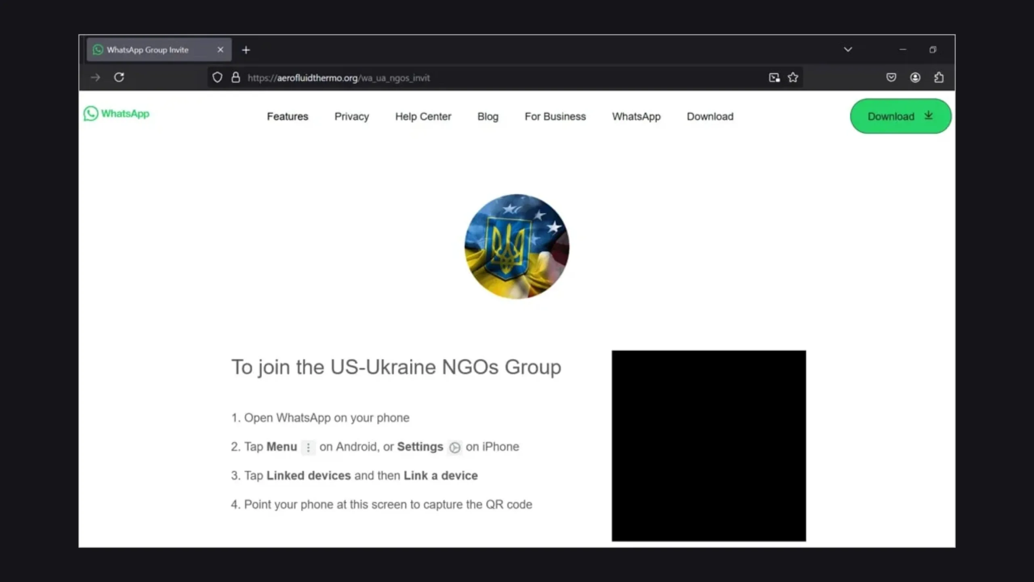The width and height of the screenshot is (1034, 582).
Task: Restore down the browser window
Action: click(933, 50)
